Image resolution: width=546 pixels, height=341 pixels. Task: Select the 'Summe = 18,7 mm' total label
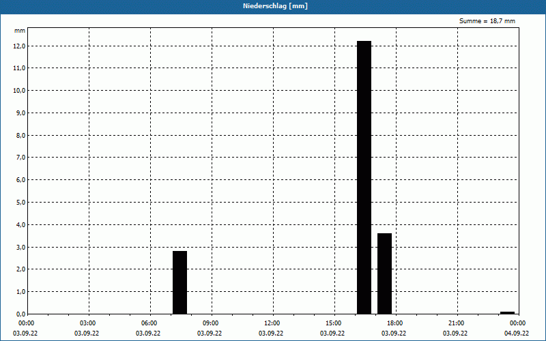487,21
